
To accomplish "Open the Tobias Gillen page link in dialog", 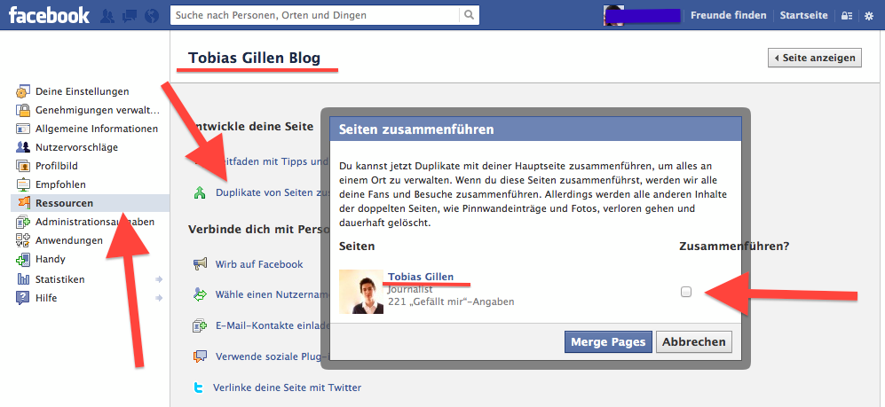I will [421, 277].
